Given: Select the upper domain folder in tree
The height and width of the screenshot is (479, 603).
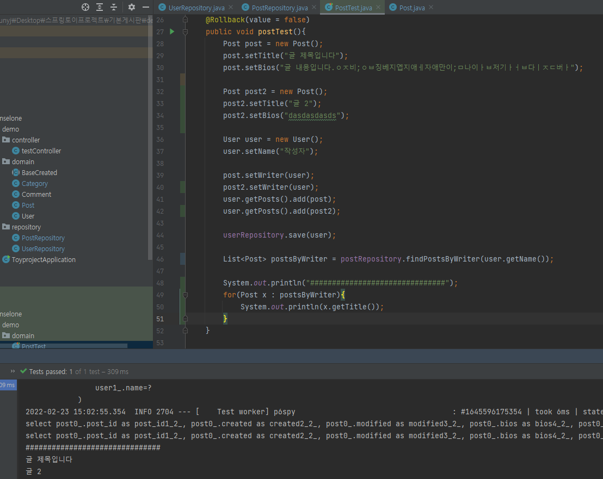Looking at the screenshot, I should pyautogui.click(x=23, y=161).
